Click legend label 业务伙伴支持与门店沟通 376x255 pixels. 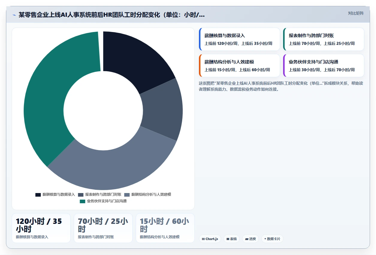tap(107, 201)
